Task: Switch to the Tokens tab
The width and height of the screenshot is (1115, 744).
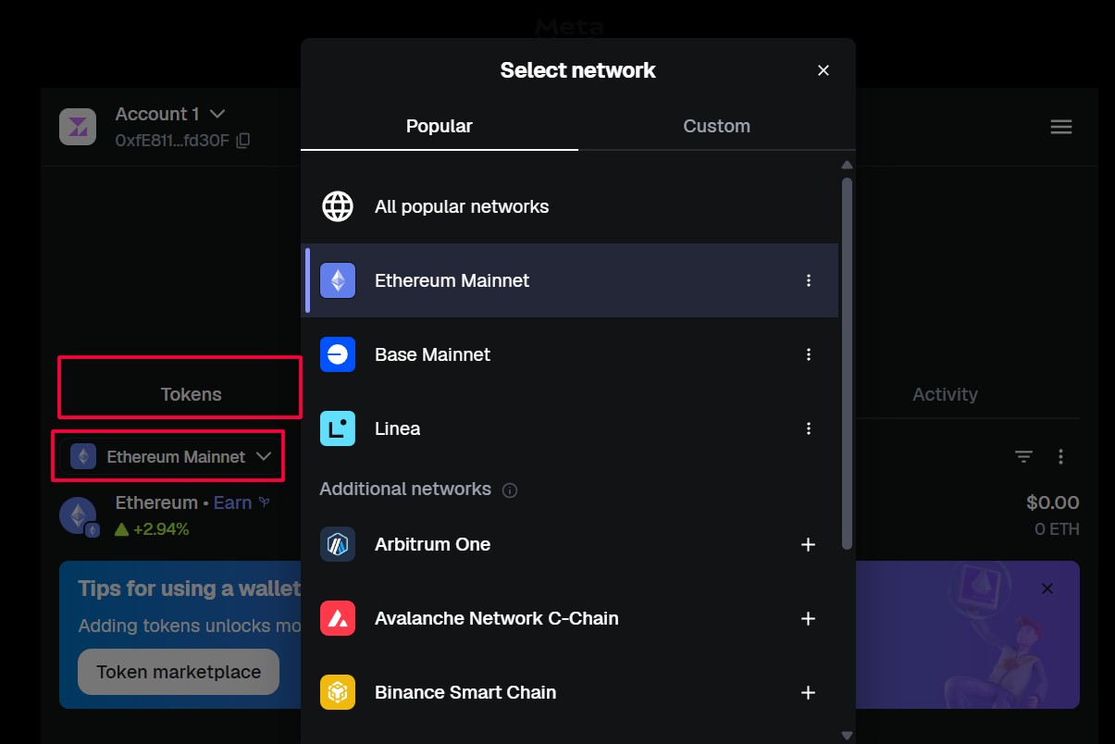Action: 191,394
